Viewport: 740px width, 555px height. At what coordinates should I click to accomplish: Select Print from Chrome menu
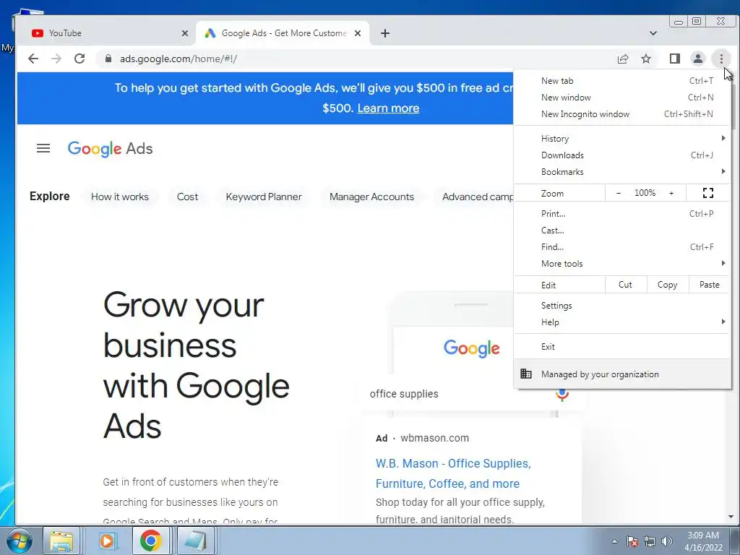[x=622, y=213]
